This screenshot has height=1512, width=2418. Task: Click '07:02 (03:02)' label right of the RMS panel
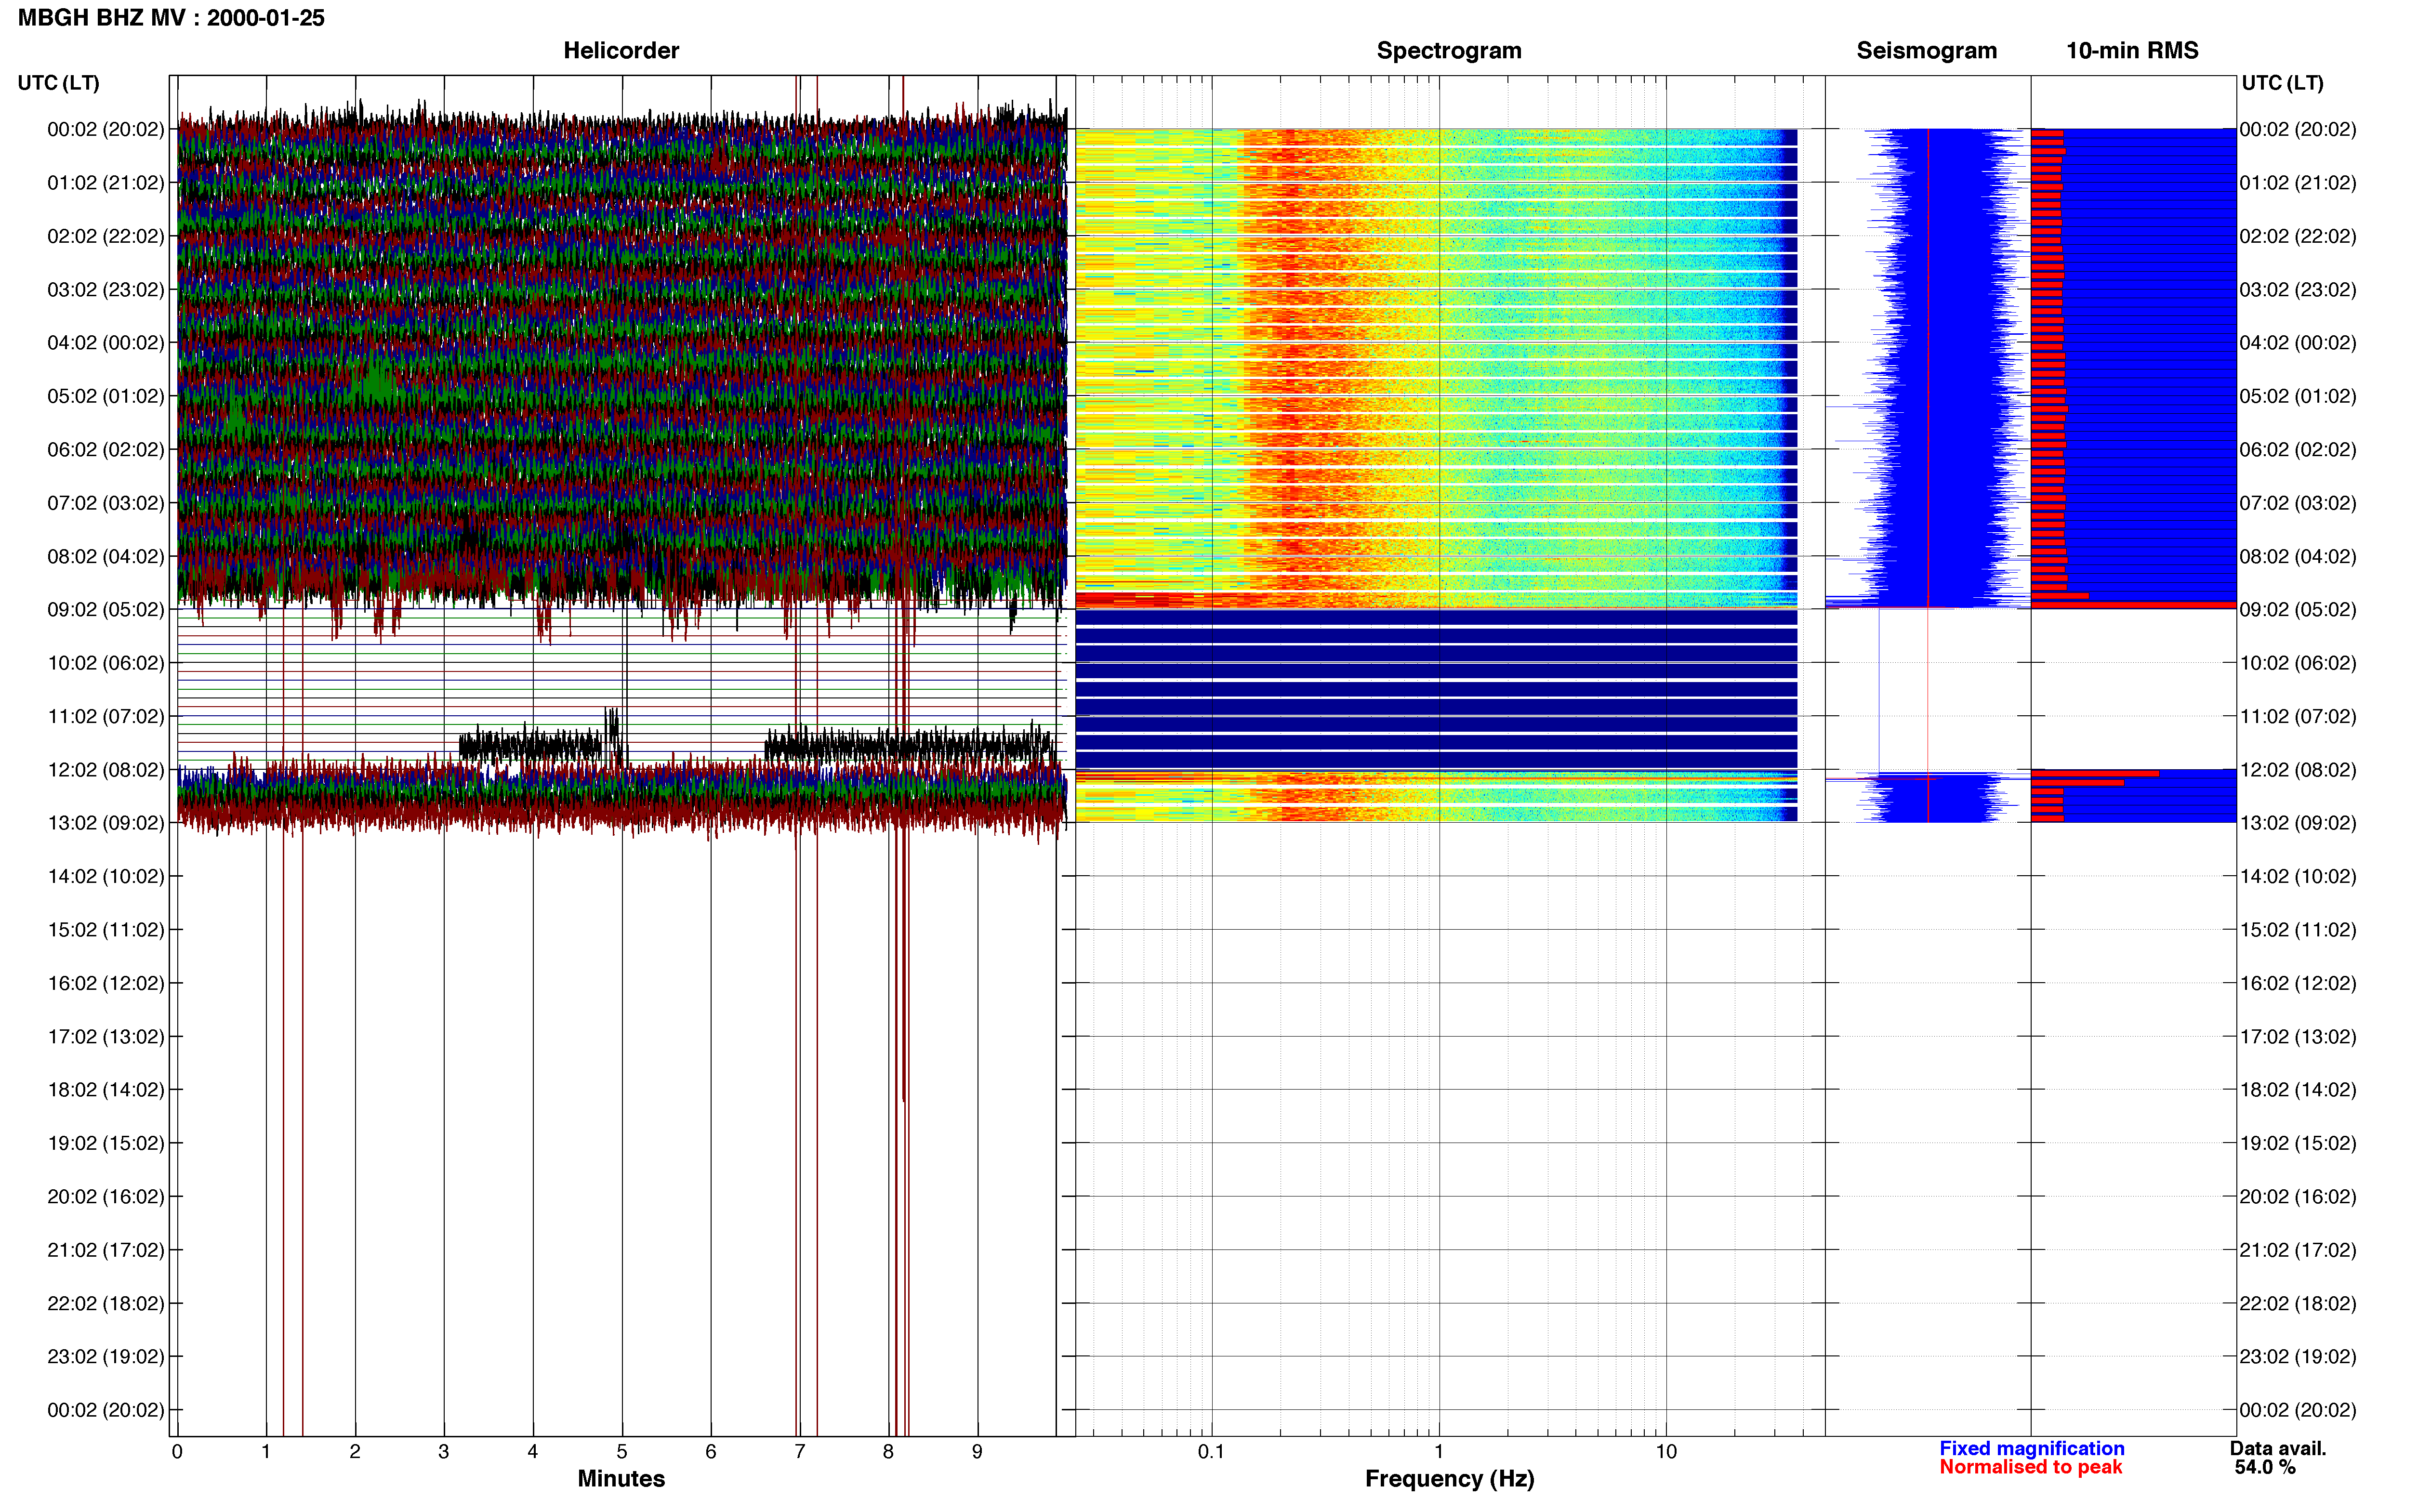tap(2298, 503)
